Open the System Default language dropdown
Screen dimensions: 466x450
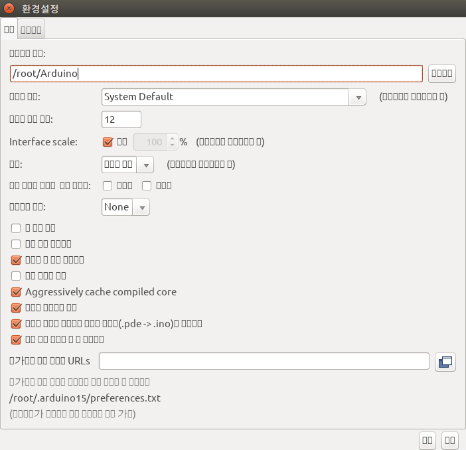click(x=234, y=97)
